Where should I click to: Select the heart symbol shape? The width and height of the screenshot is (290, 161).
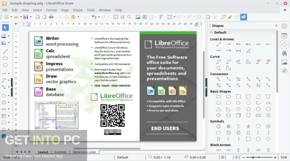click(258, 126)
